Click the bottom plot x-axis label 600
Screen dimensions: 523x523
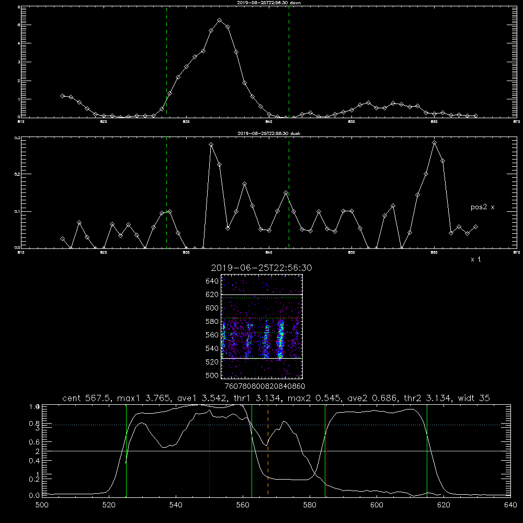(x=377, y=505)
